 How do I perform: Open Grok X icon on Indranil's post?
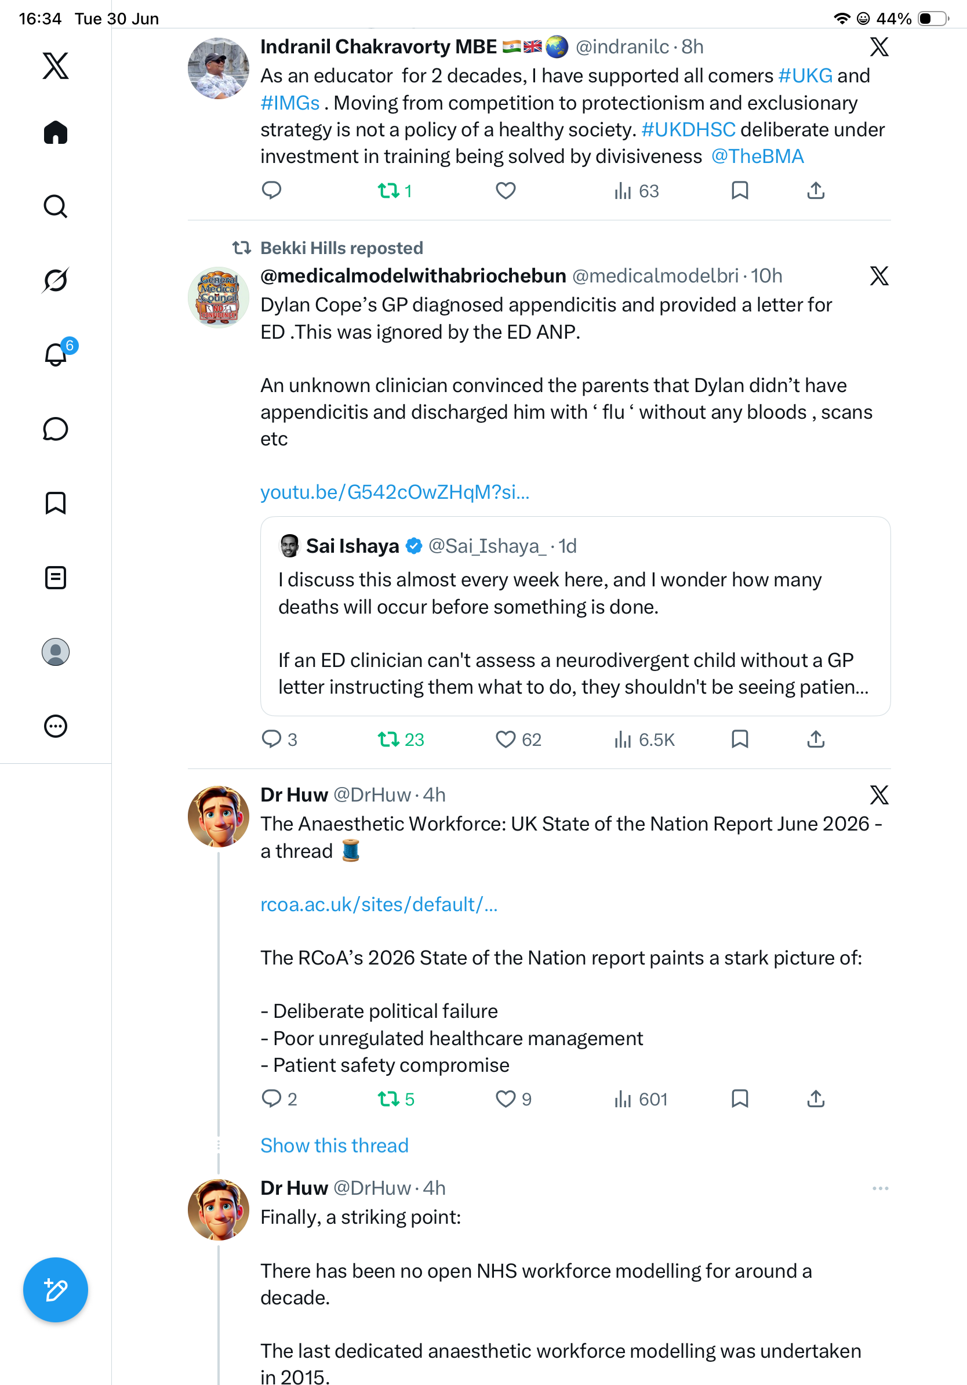(x=879, y=46)
